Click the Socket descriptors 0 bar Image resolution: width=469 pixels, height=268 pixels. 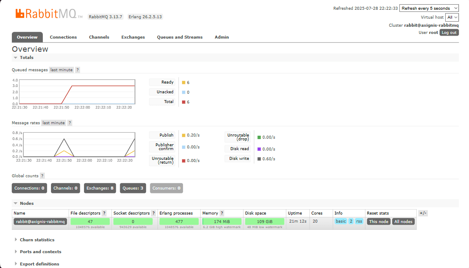pos(133,222)
